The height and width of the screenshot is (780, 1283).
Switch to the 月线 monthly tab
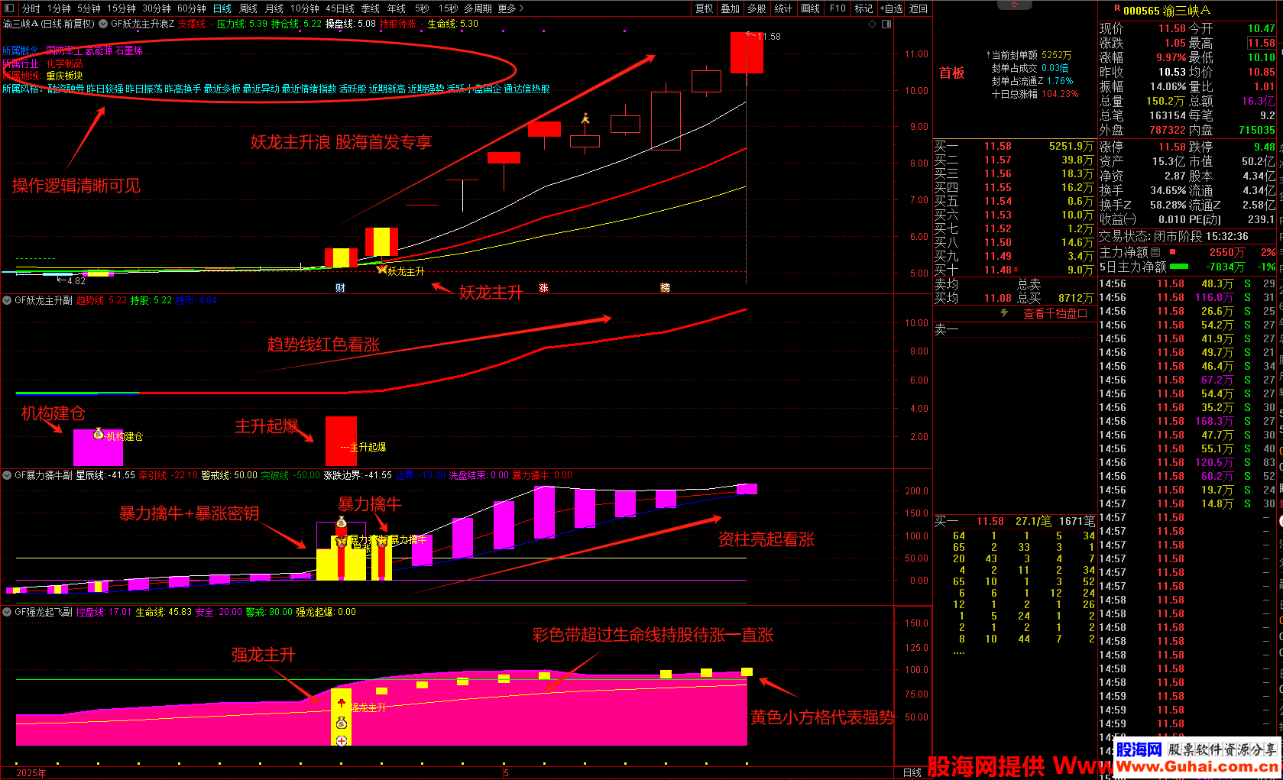click(274, 8)
